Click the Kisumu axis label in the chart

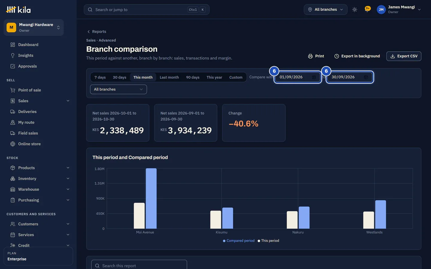(221, 232)
